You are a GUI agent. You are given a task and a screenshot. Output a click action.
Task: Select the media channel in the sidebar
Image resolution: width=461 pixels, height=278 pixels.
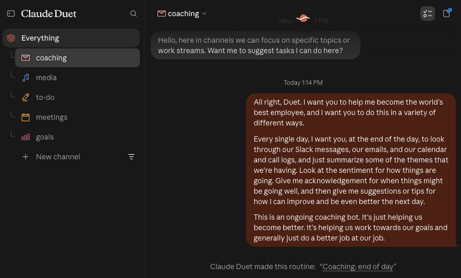pyautogui.click(x=77, y=78)
